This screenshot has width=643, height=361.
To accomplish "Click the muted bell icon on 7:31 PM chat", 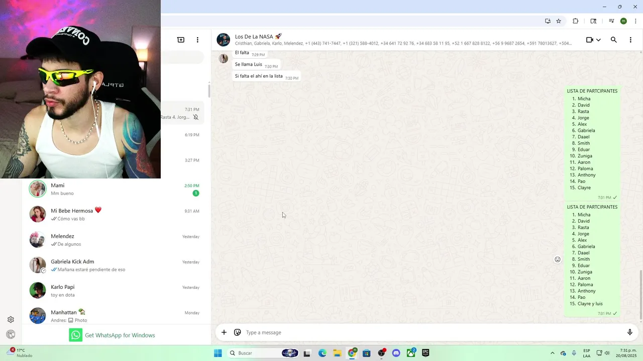I will tap(196, 117).
